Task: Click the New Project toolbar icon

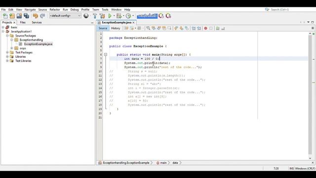Action: [12, 16]
